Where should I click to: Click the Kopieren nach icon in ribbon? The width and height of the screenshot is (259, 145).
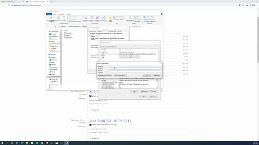point(92,18)
